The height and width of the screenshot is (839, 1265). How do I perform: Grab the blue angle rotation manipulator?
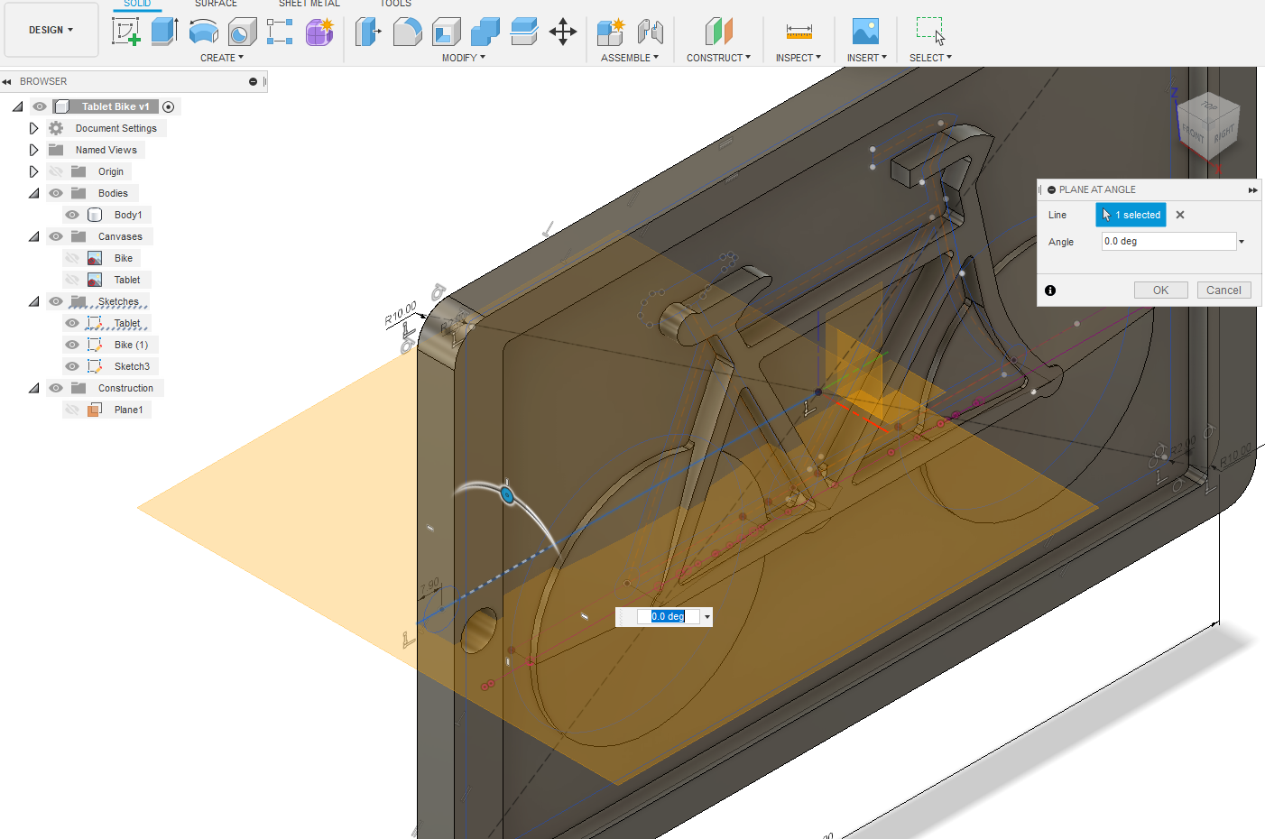pos(507,495)
